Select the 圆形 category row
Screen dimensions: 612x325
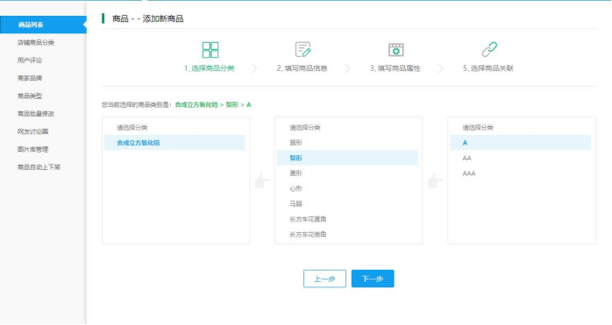[x=347, y=143]
